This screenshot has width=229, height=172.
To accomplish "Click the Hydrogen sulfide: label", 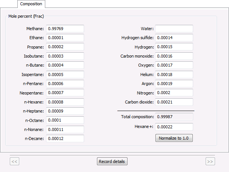I will tap(137, 38).
